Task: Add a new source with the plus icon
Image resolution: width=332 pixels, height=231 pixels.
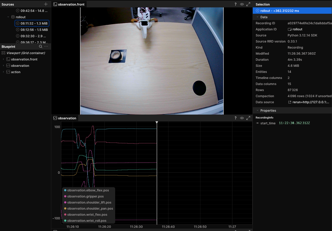Action: [46, 4]
